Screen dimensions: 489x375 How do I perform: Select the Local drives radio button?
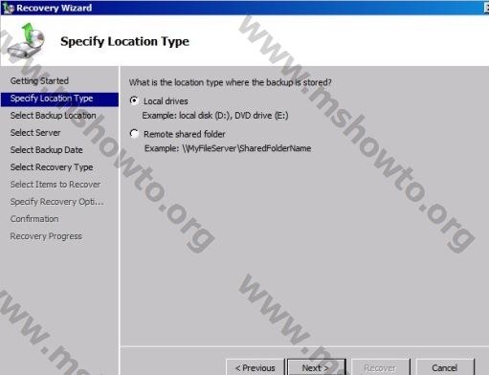tap(134, 100)
